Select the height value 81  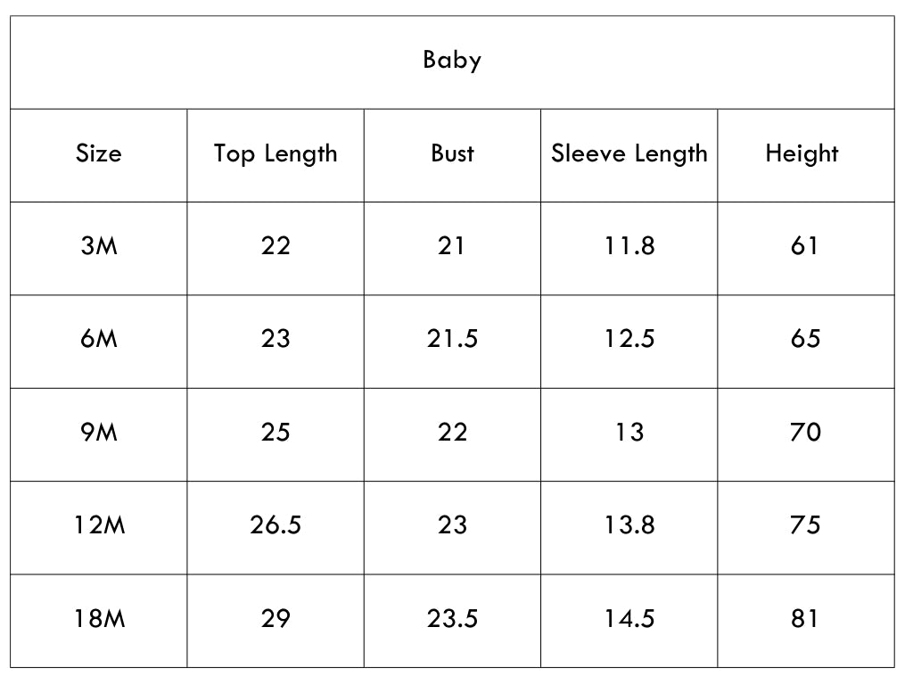(x=805, y=618)
